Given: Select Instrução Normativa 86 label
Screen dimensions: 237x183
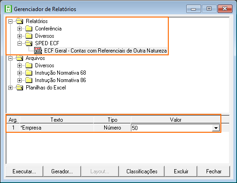Looking at the screenshot, I should coord(60,80).
